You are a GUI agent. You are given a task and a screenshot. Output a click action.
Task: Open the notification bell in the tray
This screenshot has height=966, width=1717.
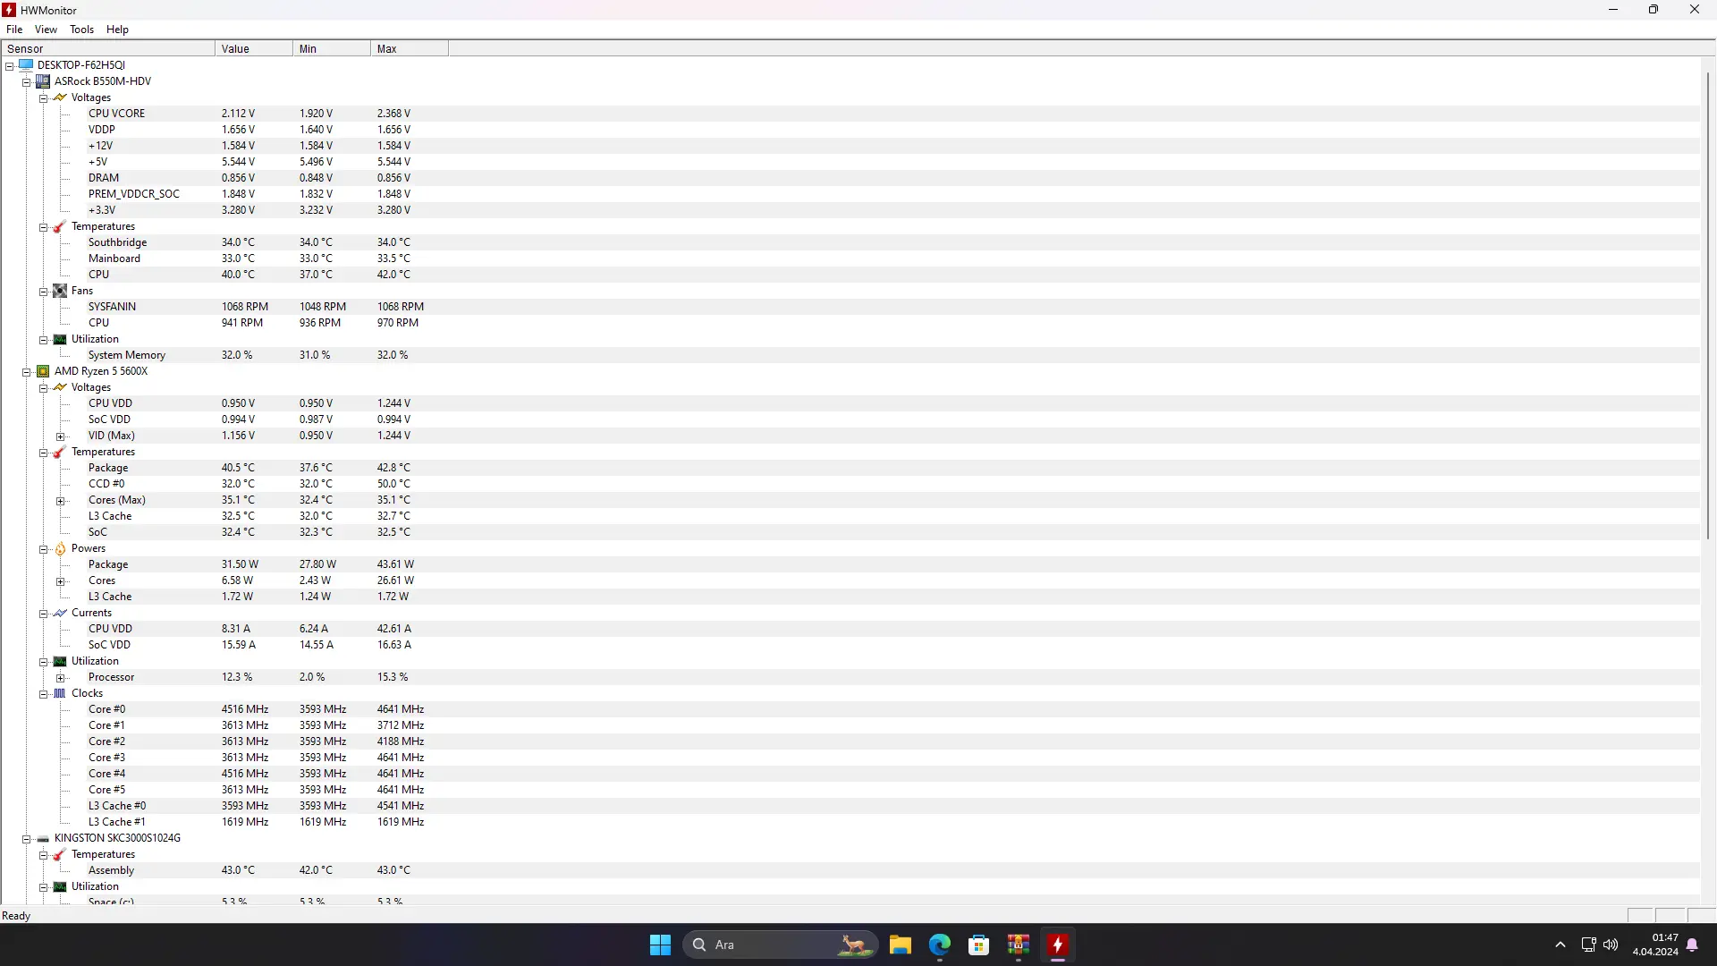[x=1692, y=945]
